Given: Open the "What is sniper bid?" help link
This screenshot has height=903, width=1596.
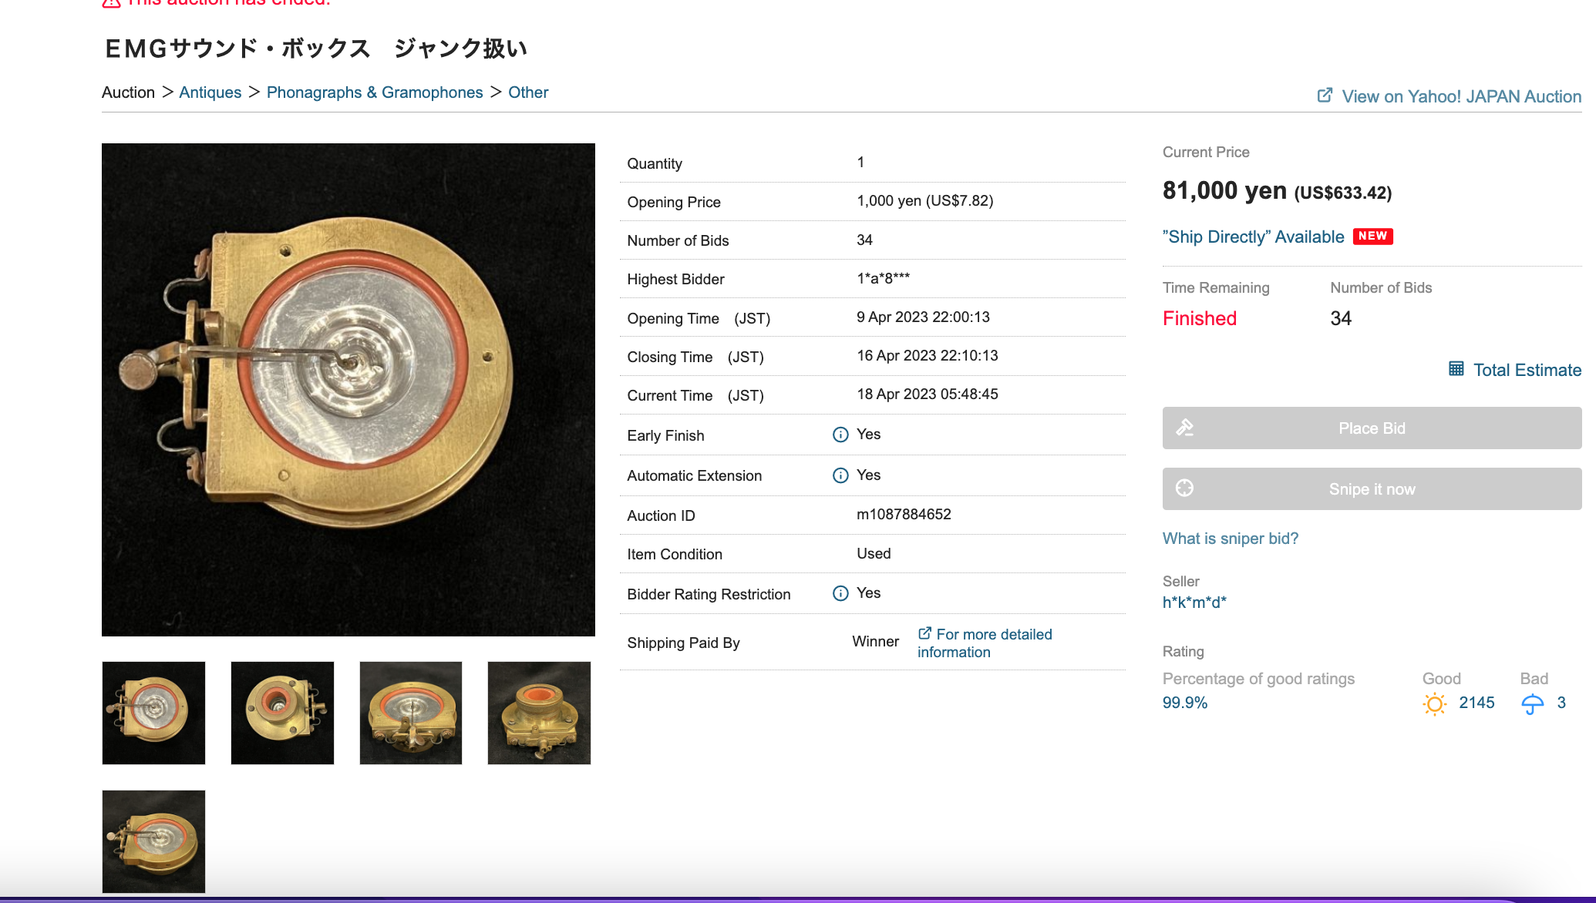Looking at the screenshot, I should click(1230, 539).
